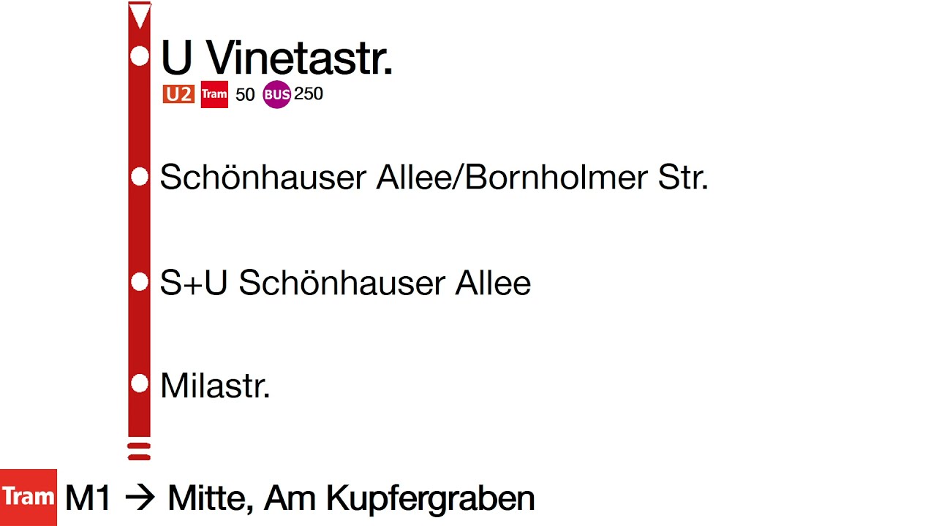Select the S+U Schönhauser Allee stop dot
Screen dimensions: 936x526
click(139, 281)
